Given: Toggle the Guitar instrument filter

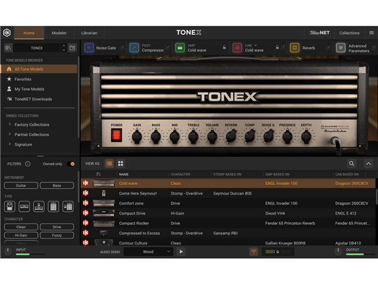Looking at the screenshot, I should point(21,186).
